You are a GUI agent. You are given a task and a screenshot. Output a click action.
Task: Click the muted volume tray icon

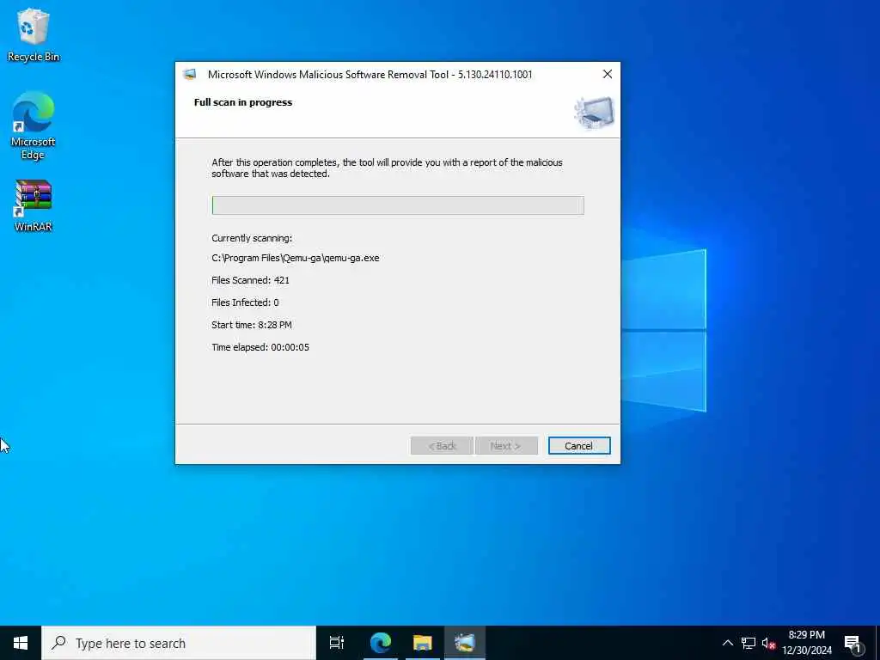(x=768, y=643)
